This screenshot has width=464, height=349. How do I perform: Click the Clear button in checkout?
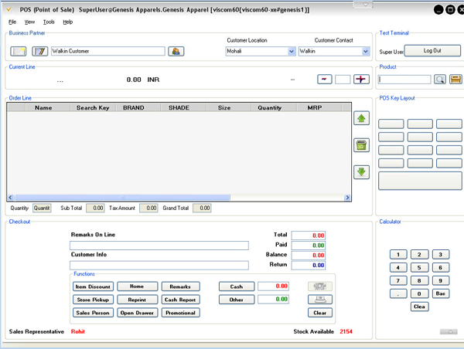click(x=320, y=313)
